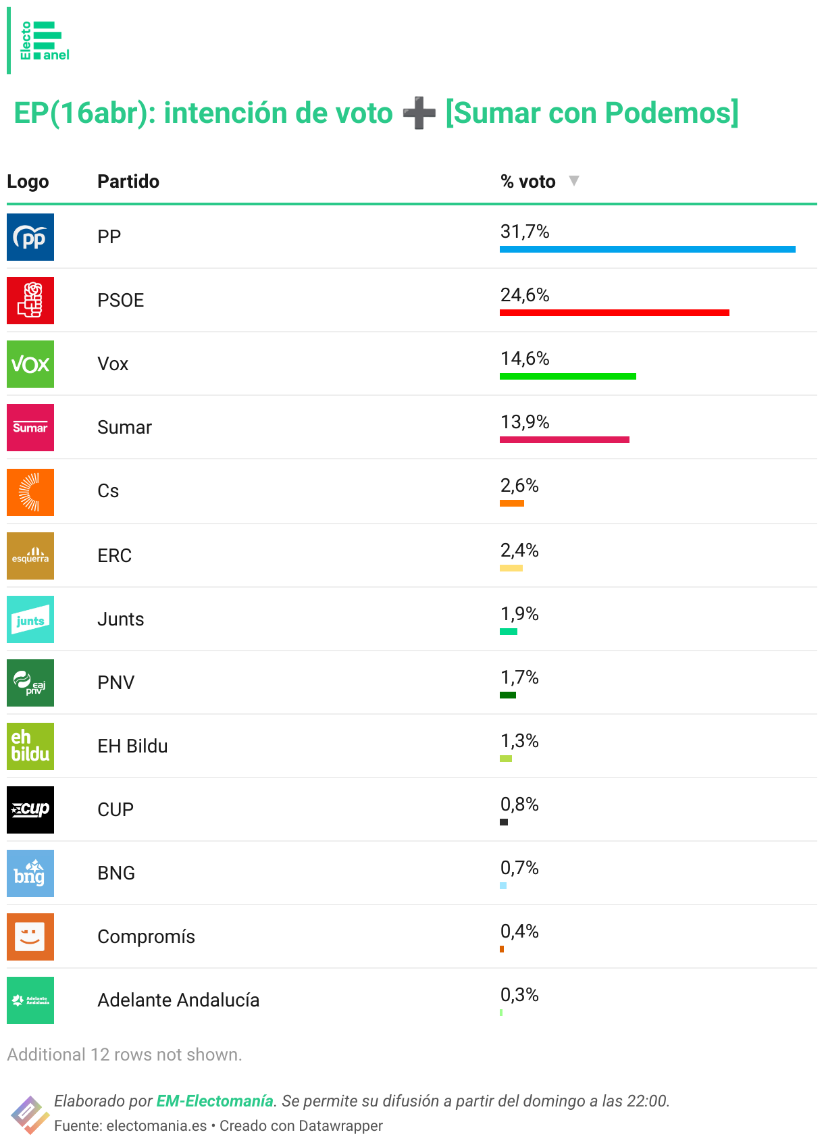Click the Electomanía logo in footer
Screen dimensions: 824x1147
click(x=29, y=1115)
